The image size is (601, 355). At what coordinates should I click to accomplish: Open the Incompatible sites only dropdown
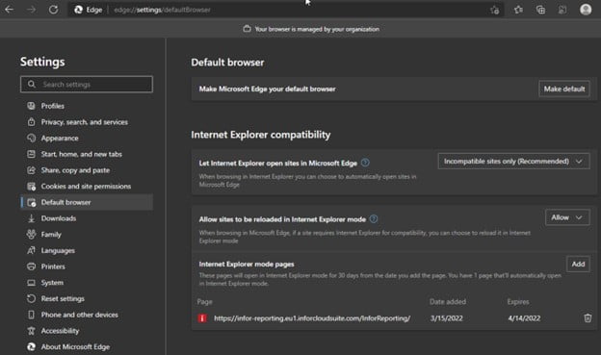pos(513,162)
